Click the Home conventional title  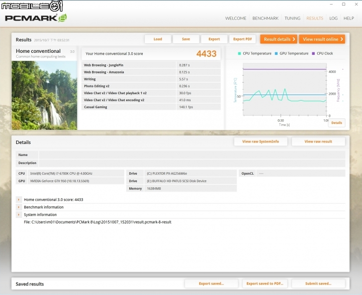pos(38,51)
